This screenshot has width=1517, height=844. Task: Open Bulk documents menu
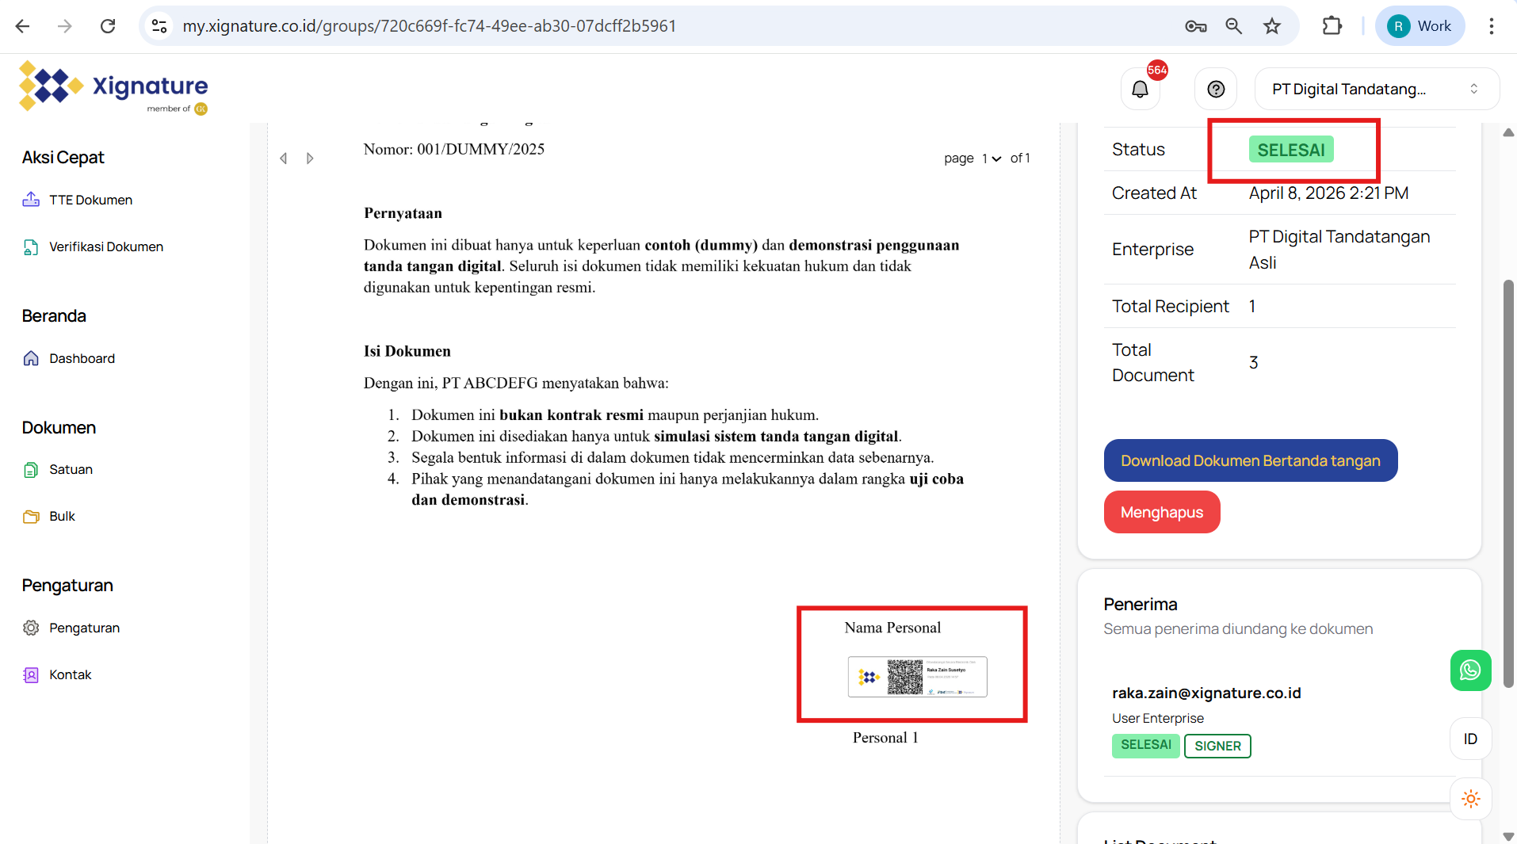click(x=62, y=516)
